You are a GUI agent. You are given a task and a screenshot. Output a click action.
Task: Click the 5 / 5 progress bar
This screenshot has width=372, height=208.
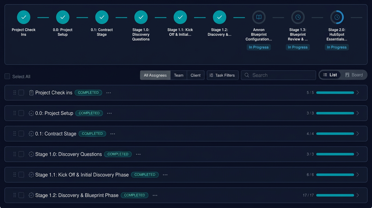(335, 93)
